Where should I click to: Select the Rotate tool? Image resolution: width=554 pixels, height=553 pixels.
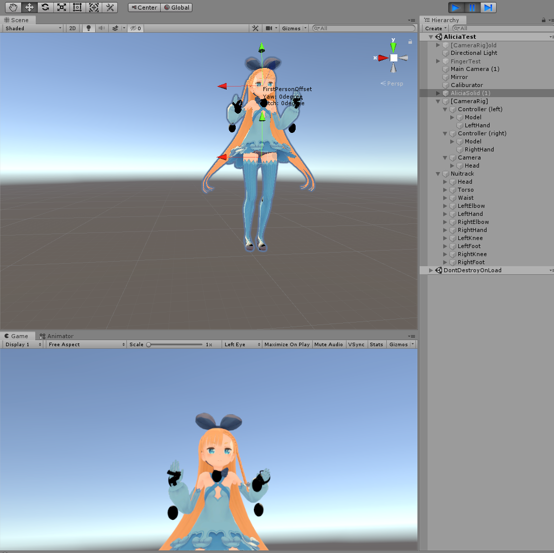45,8
